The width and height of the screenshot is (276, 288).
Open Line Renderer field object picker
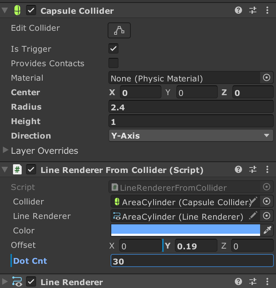point(267,216)
